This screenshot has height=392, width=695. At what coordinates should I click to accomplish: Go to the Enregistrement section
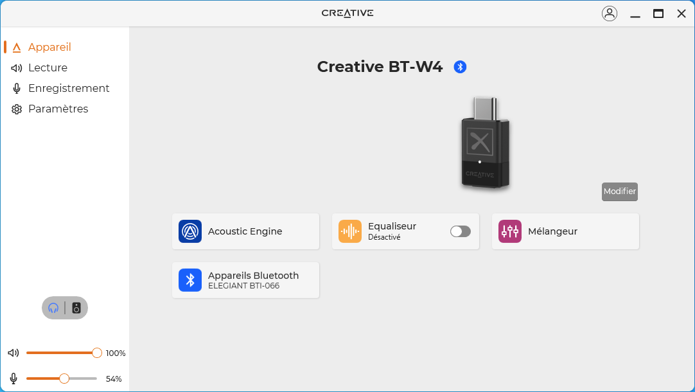69,88
